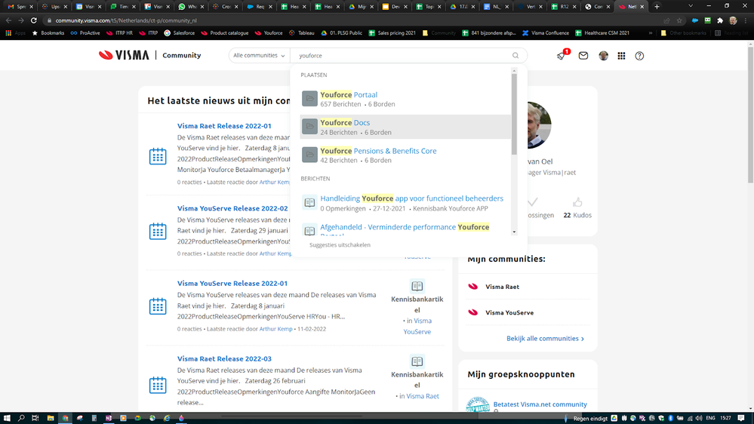Click the article icon beside Handleiding Youforce app
The width and height of the screenshot is (754, 424).
309,202
